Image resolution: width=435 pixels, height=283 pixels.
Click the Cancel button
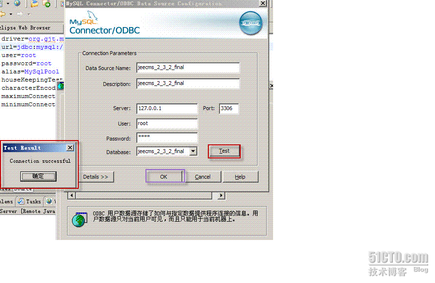(x=203, y=177)
